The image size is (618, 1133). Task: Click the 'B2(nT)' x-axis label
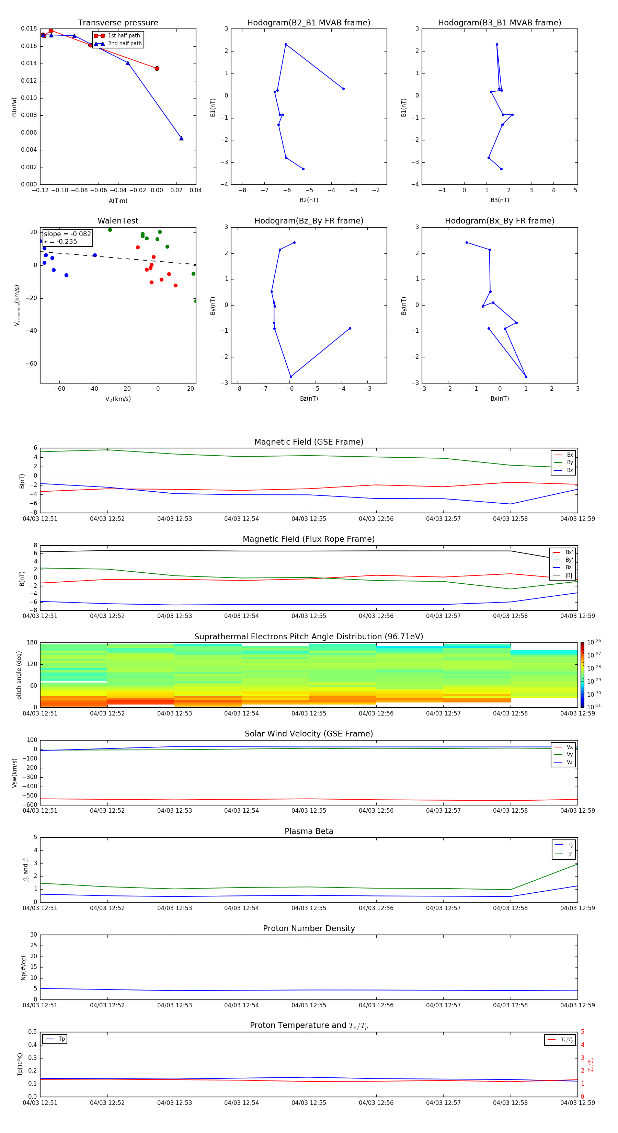[x=309, y=200]
